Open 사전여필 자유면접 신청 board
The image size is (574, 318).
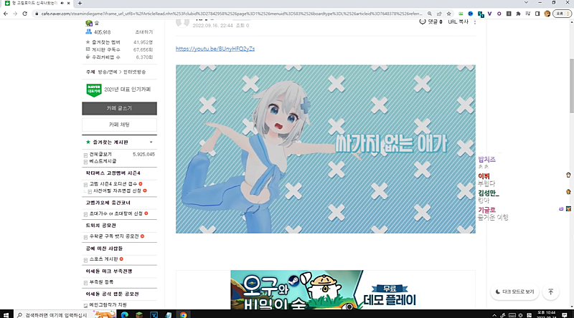117,191
